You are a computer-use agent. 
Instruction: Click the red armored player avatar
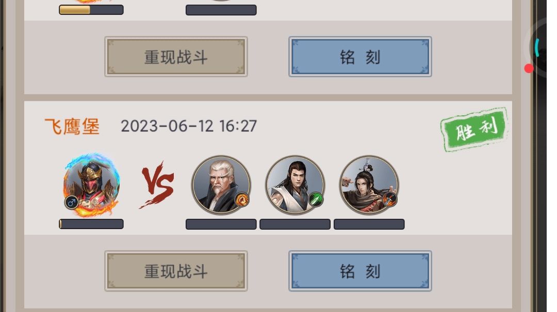92,185
